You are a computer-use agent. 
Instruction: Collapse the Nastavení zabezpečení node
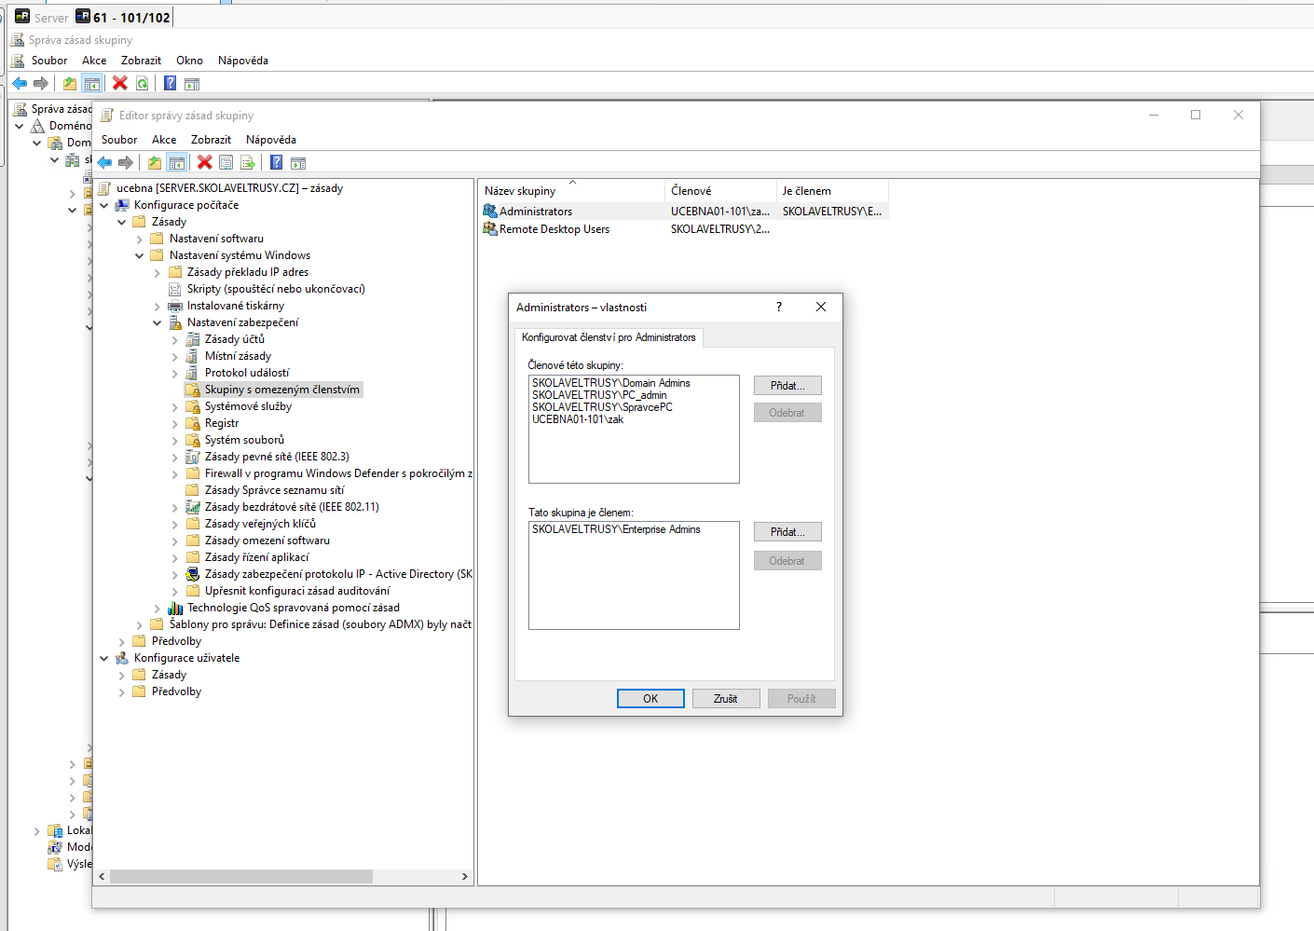(x=157, y=323)
